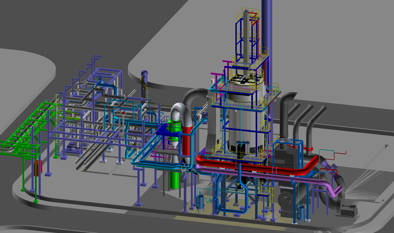Select the large ribbed cylindrical heater vessel
Viewport: 394px width, 233px height.
(x=242, y=125)
